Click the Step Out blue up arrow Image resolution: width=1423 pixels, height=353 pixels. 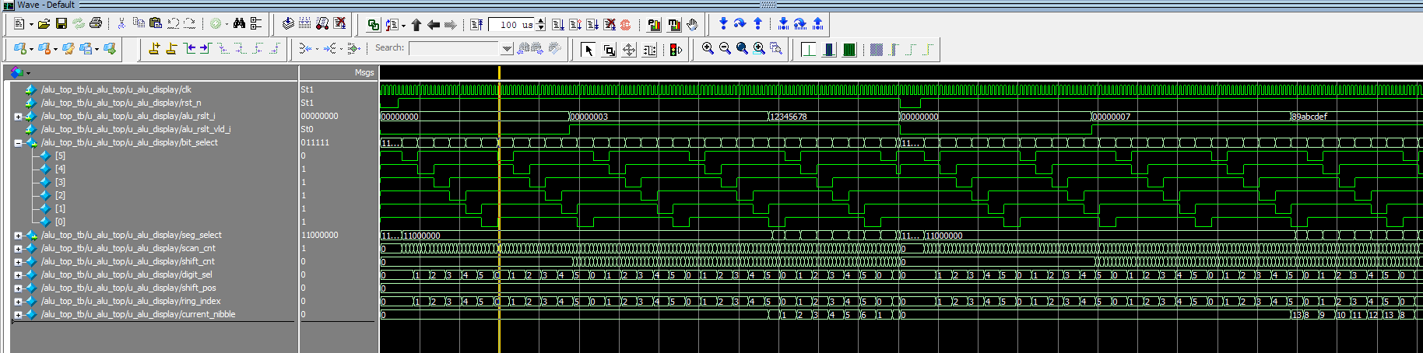point(757,24)
